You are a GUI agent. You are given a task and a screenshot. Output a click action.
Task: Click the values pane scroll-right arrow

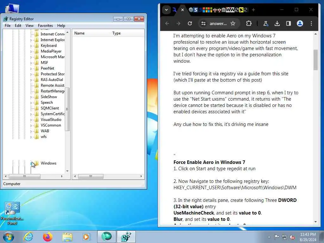(141, 176)
